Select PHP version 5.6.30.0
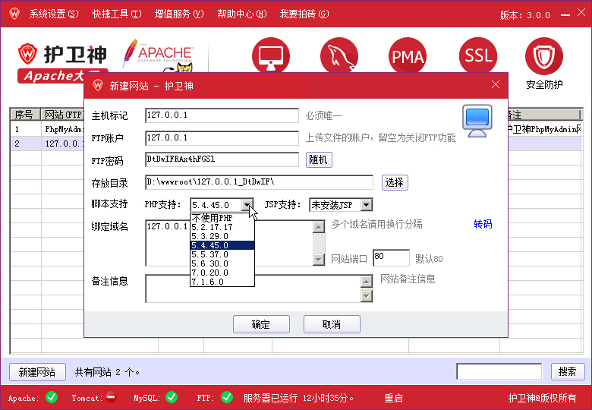The image size is (592, 410). pos(222,263)
